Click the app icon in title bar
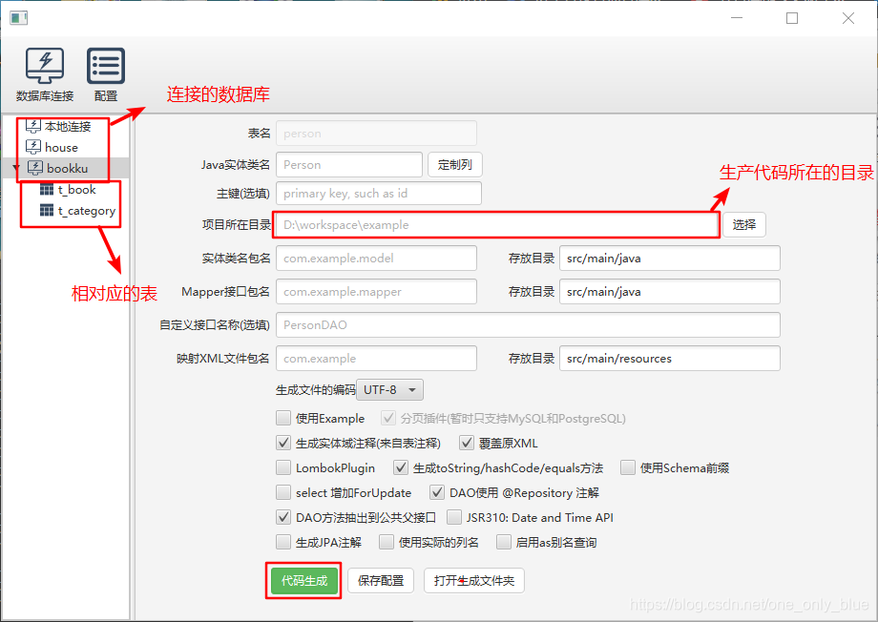Viewport: 878px width, 622px height. tap(18, 18)
